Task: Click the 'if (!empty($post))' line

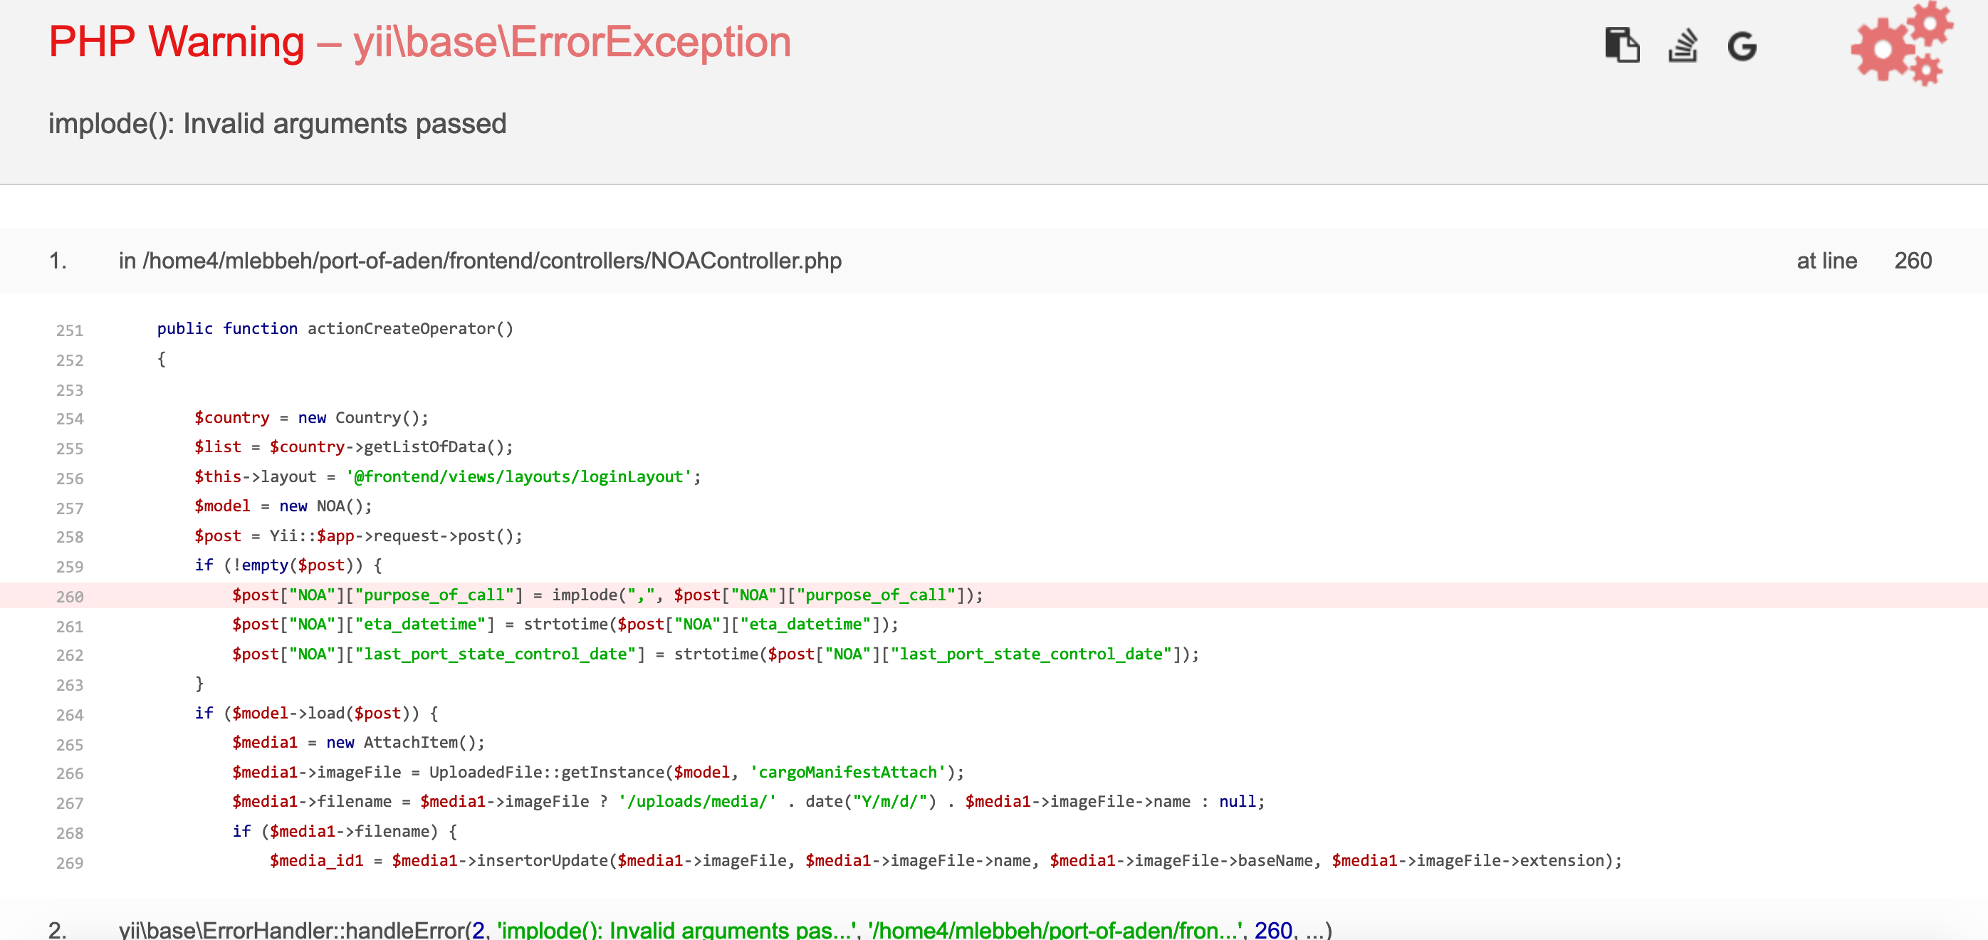Action: pos(288,565)
